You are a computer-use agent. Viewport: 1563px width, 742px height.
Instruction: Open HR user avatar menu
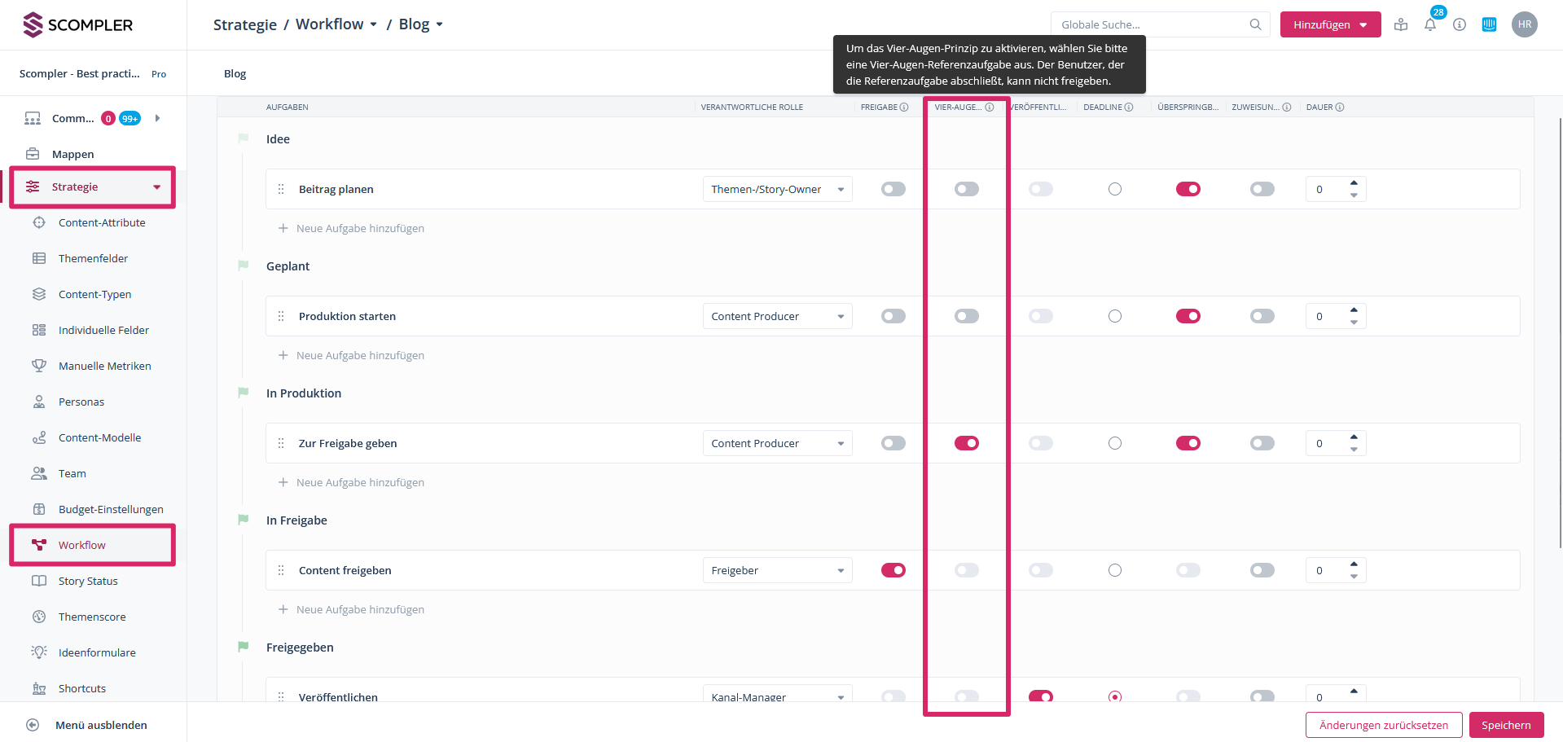tap(1524, 24)
